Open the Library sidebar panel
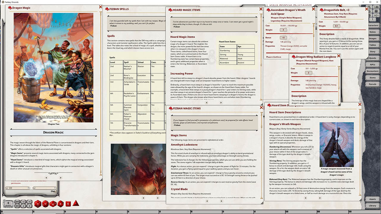This screenshot has width=381, height=214. (x=372, y=206)
